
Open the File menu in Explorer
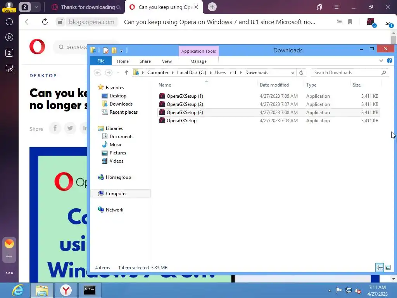(101, 61)
